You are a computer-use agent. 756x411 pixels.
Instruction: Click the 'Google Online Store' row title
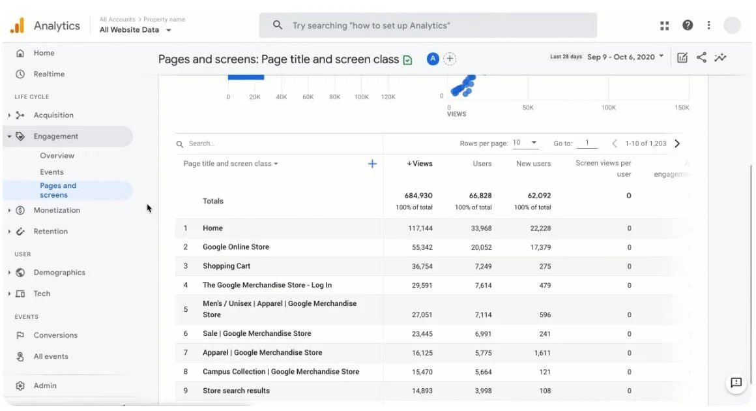[x=236, y=247]
